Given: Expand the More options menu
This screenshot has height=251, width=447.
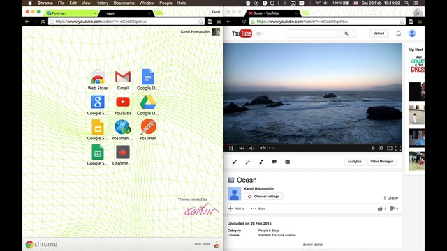Looking at the screenshot, I should 258,208.
